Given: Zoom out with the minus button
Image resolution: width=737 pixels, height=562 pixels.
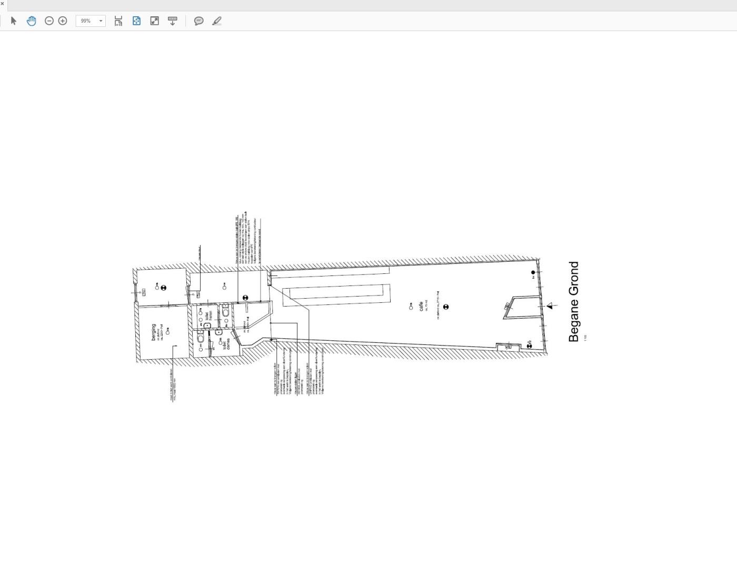Looking at the screenshot, I should 49,21.
